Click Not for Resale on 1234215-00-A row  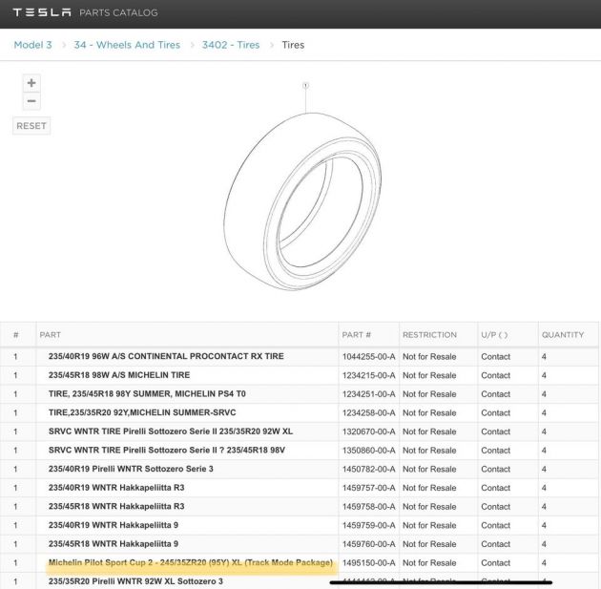point(429,375)
